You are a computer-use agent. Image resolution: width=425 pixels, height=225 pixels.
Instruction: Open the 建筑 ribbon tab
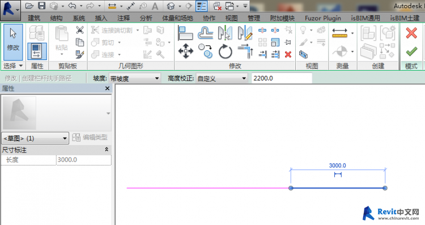[x=34, y=18]
